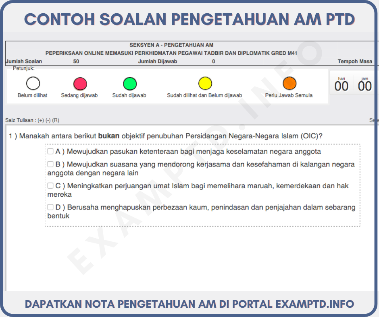Click the Jumlah Soalan label
Screen dimensions: 379x317
pos(24,62)
